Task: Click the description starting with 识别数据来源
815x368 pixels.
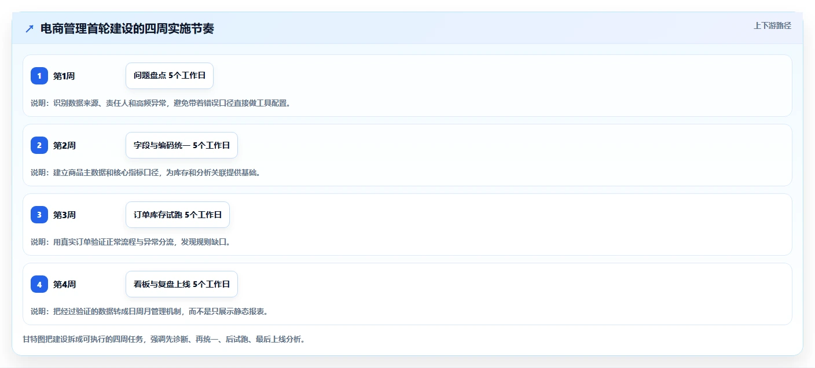Action: tap(160, 103)
